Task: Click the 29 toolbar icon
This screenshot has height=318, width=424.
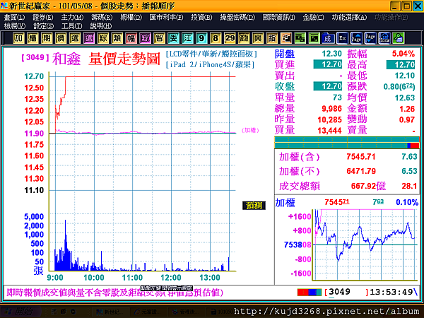Action: point(230,38)
